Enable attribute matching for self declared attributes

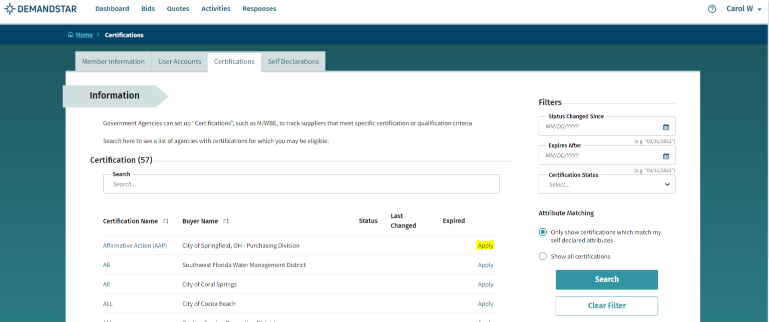543,232
